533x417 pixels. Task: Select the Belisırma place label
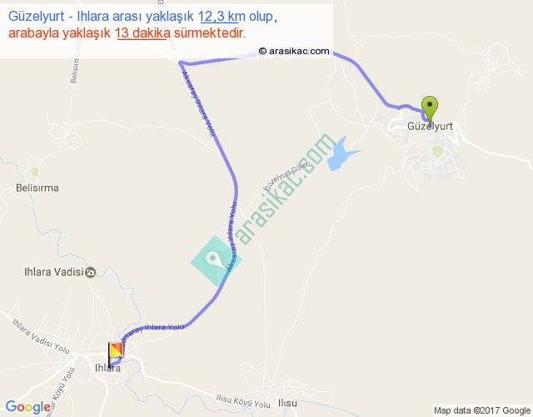[x=37, y=188]
